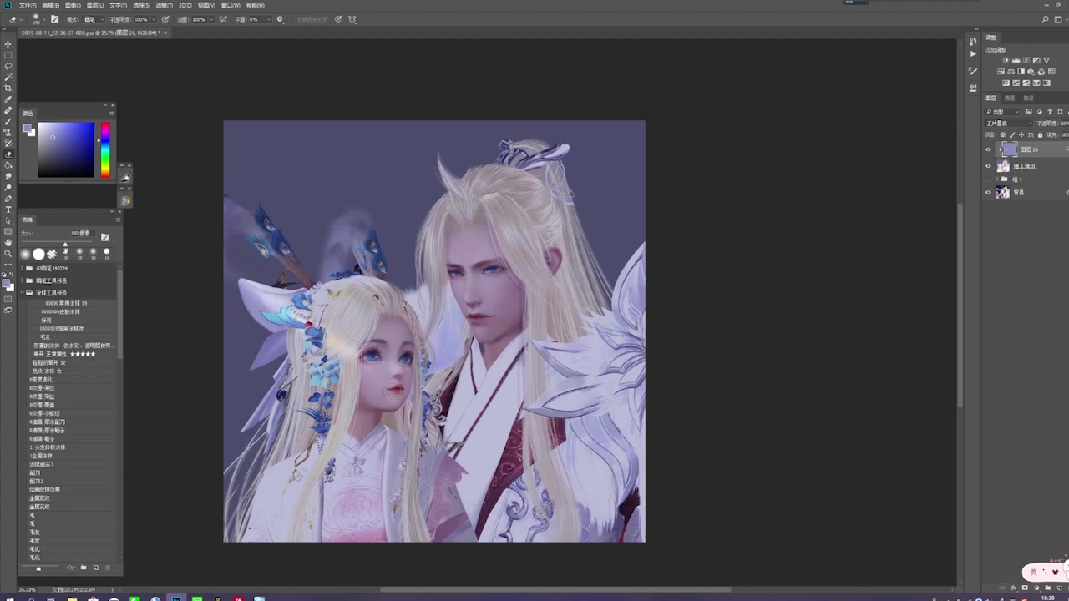The image size is (1069, 601).
Task: Select the document tab 2019-08-11_22-36-27-000.psd
Action: (92, 33)
